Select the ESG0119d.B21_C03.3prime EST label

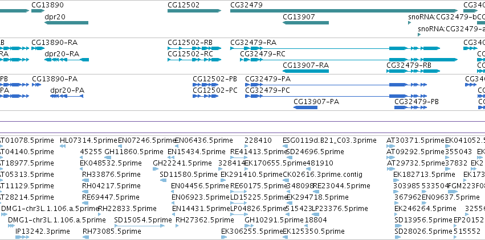click(330, 140)
